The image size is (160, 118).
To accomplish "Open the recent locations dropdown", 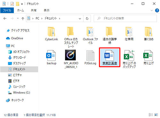I will coord(18,18).
